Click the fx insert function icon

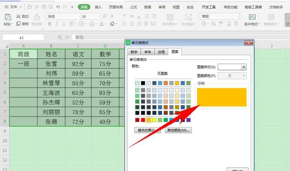pyautogui.click(x=67, y=37)
